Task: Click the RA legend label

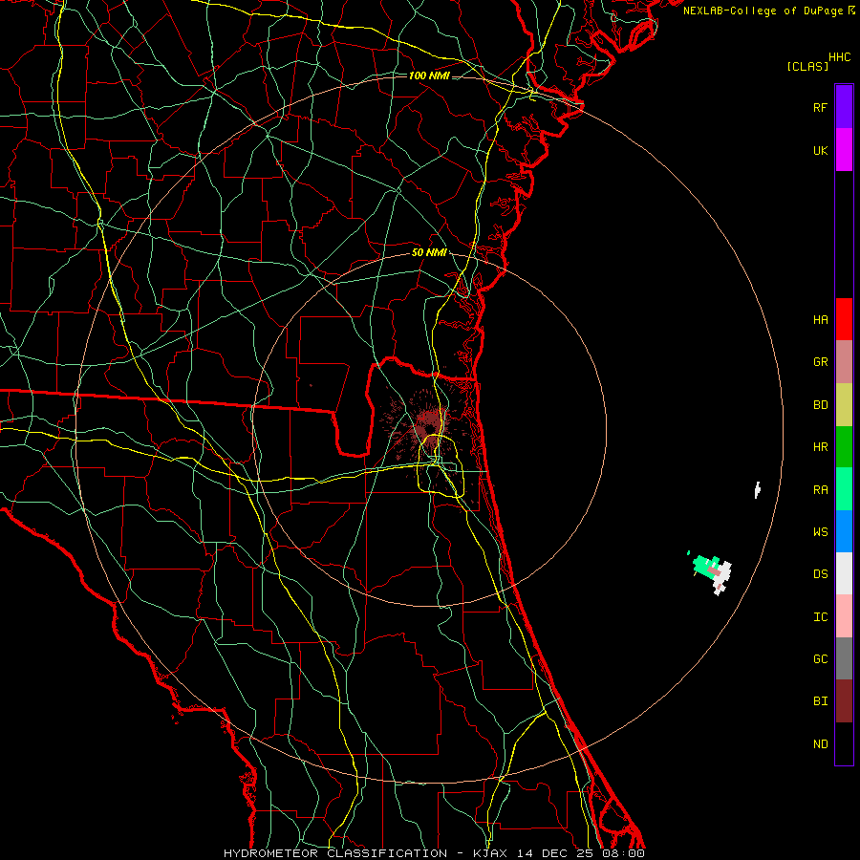Action: tap(820, 490)
